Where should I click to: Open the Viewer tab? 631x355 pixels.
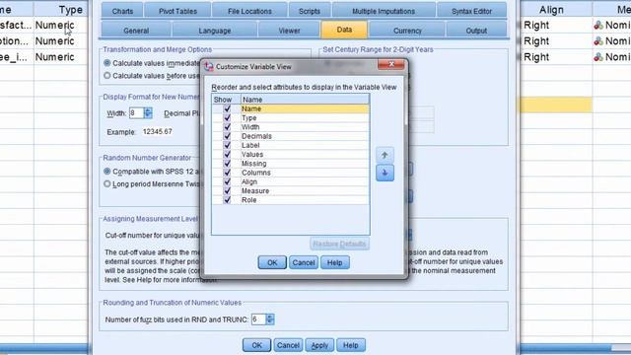coord(289,31)
